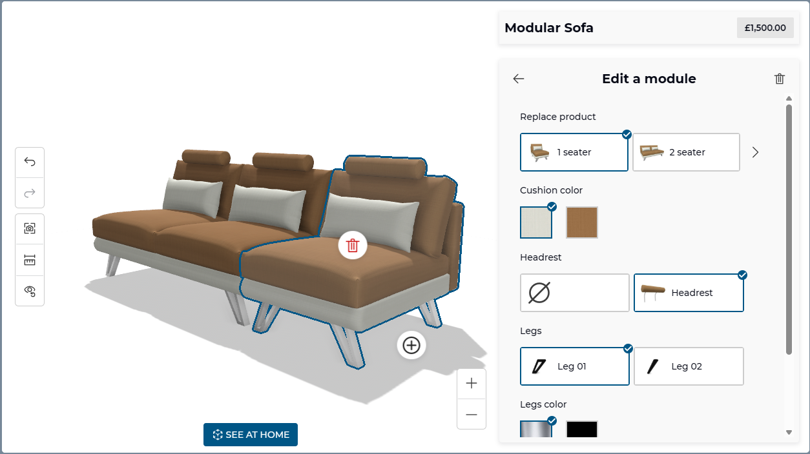
Task: Toggle the eye view icon
Action: click(x=30, y=291)
